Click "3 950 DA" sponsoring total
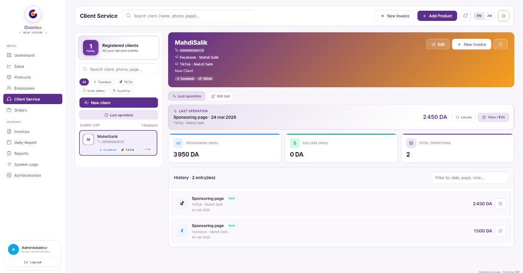The height and width of the screenshot is (273, 523). click(x=186, y=154)
